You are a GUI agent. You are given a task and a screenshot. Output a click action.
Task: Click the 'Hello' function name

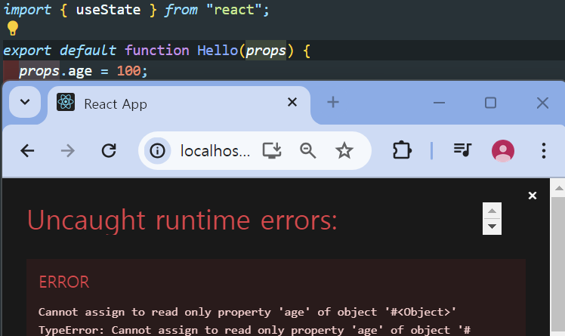tap(218, 51)
